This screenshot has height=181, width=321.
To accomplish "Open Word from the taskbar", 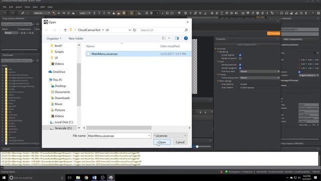I will [x=94, y=177].
